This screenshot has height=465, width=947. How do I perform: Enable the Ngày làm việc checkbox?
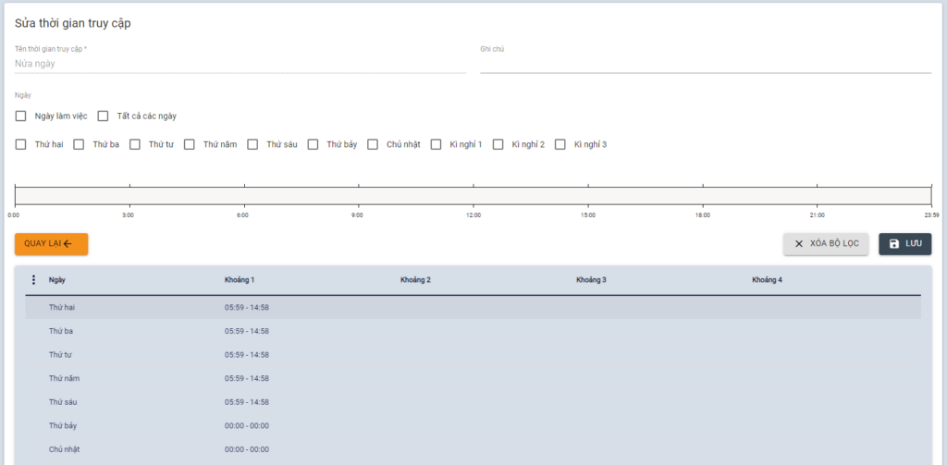click(x=21, y=116)
